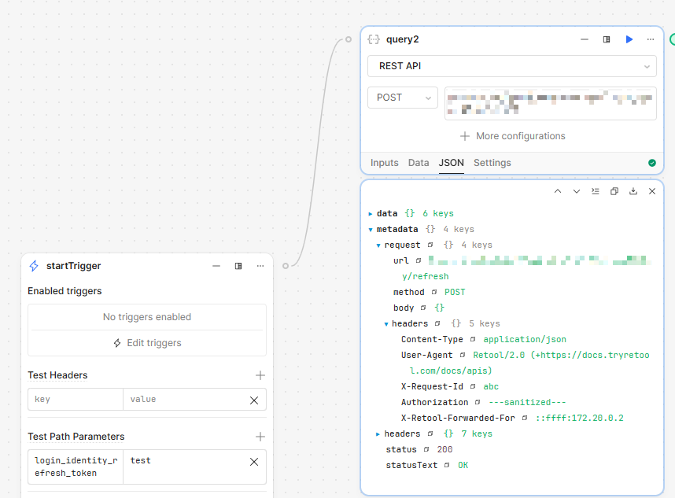Add a new Test Path Parameters row
The height and width of the screenshot is (498, 675).
pos(260,437)
